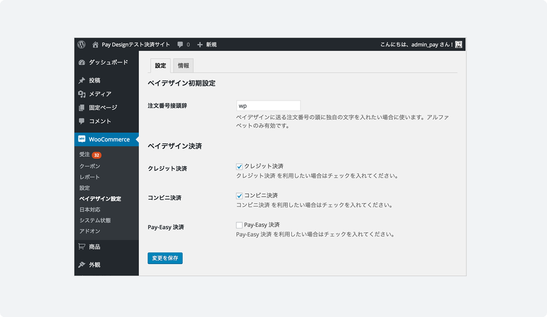Click 新規 in admin bar
Screen dimensions: 547x317
click(x=211, y=45)
